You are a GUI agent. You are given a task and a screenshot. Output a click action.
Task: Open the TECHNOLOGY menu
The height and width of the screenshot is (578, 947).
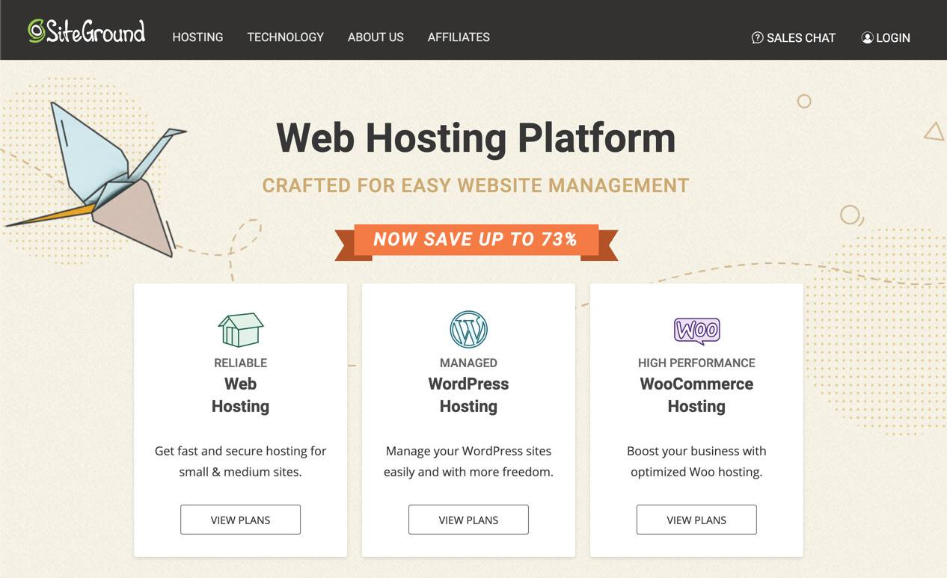pyautogui.click(x=285, y=37)
